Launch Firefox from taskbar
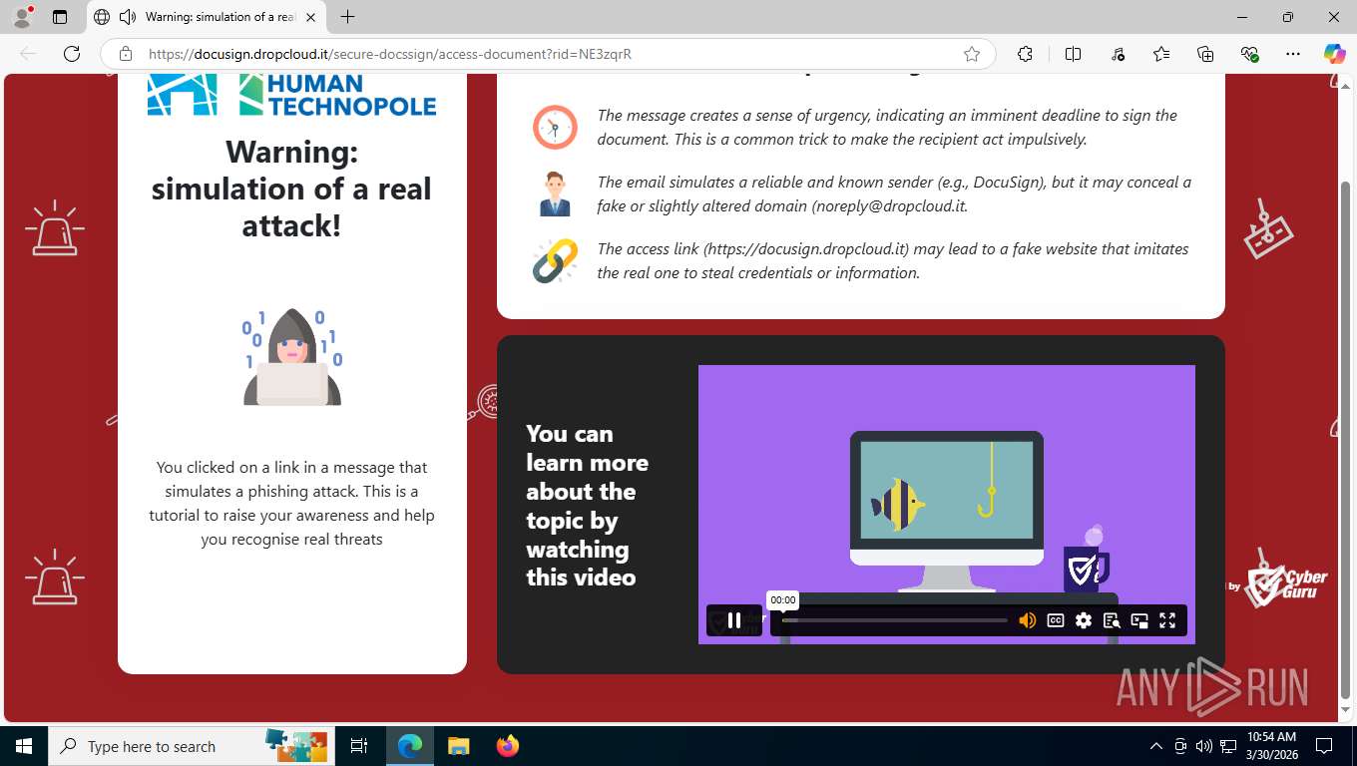 tap(507, 746)
